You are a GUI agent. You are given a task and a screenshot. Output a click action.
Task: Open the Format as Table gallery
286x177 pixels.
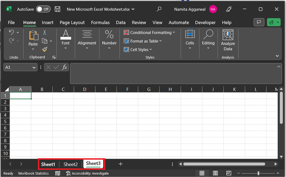pyautogui.click(x=142, y=41)
